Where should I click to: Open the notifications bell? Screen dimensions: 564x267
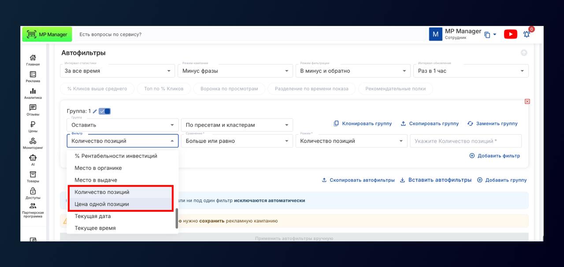(527, 34)
